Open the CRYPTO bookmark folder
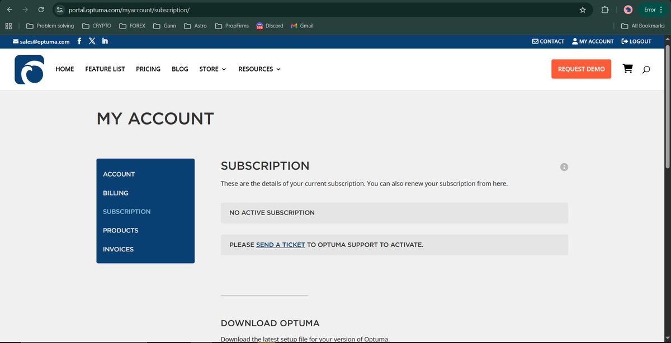This screenshot has height=343, width=671. click(x=97, y=26)
